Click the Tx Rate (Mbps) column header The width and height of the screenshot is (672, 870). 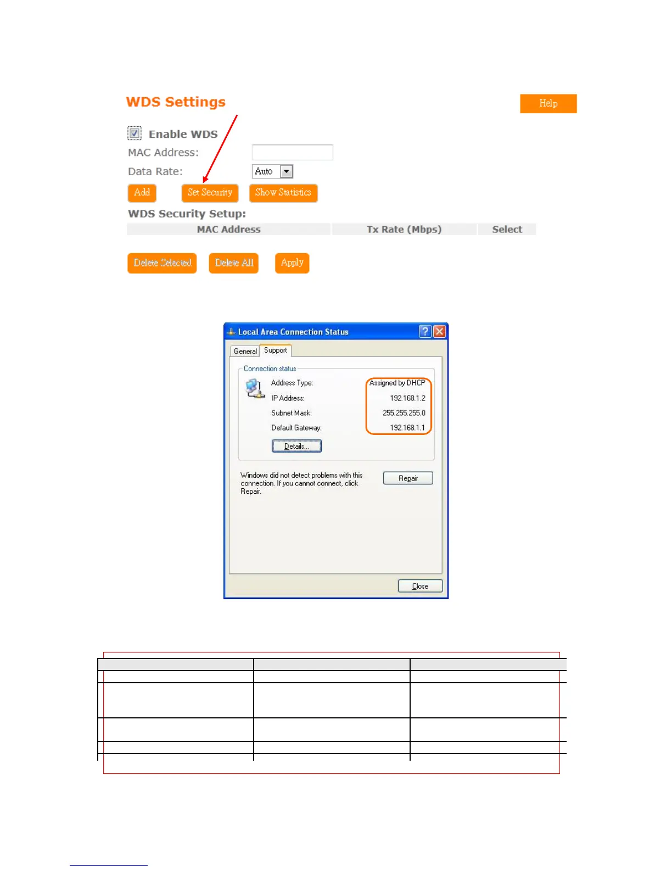point(404,229)
